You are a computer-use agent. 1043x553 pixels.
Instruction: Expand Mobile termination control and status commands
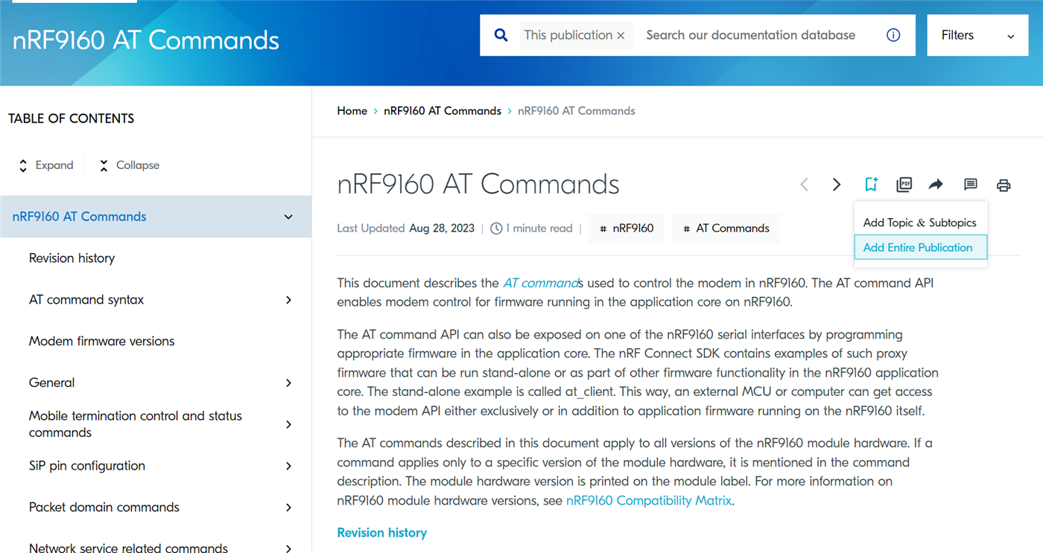coord(288,424)
